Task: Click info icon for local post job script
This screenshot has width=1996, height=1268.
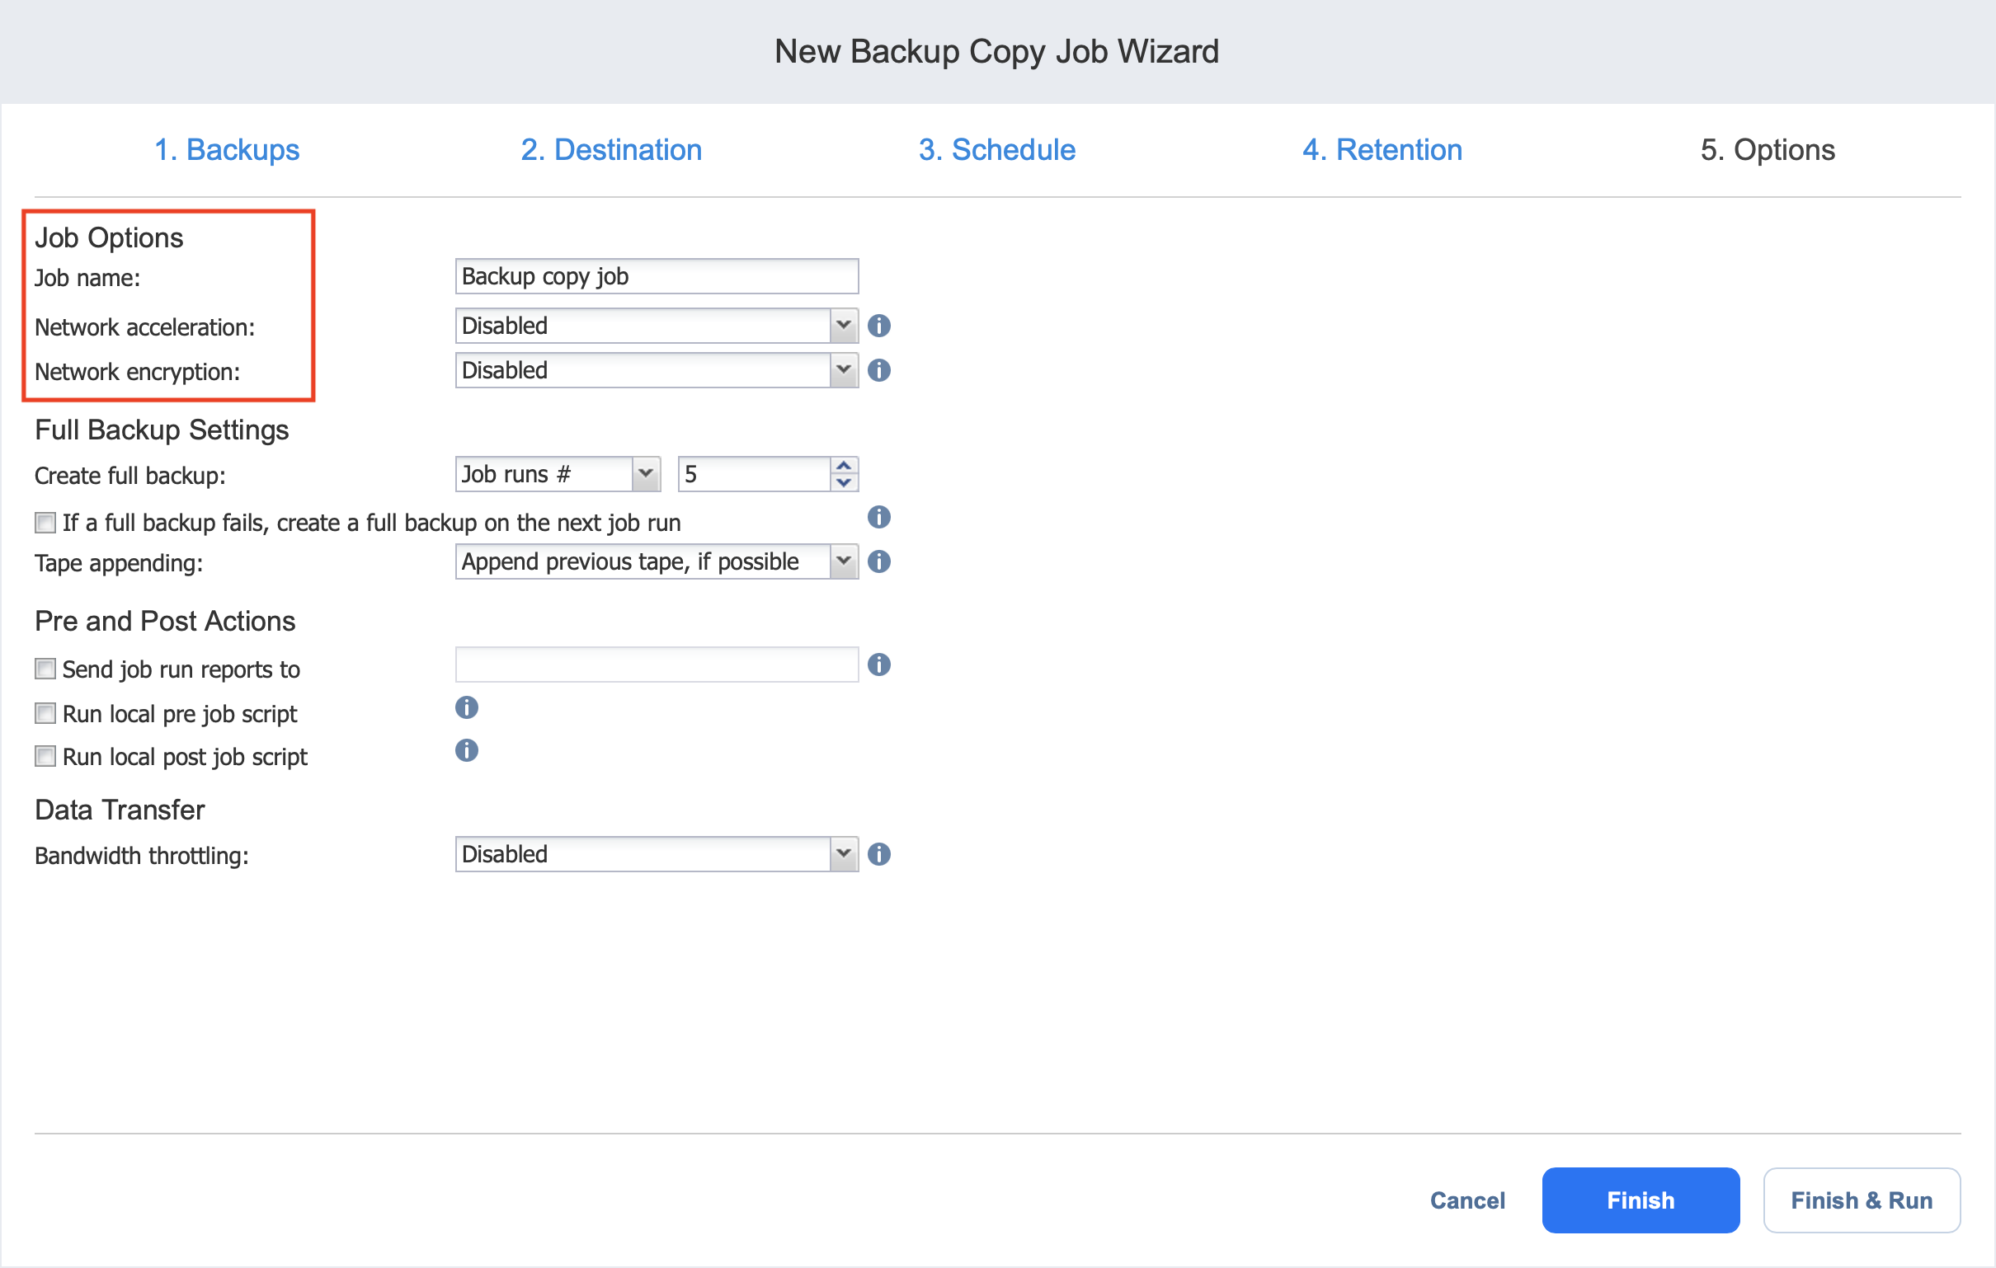Action: pos(467,751)
